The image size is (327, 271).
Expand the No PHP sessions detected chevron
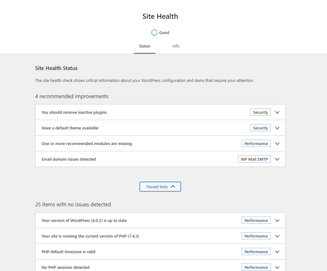click(x=277, y=267)
